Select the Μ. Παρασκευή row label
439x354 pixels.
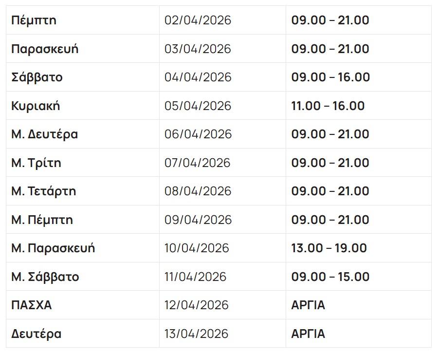click(x=53, y=248)
